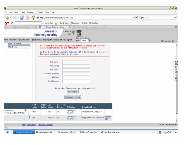Click Sign Out in Yahoo toolbar
The image size is (187, 145).
[93, 23]
